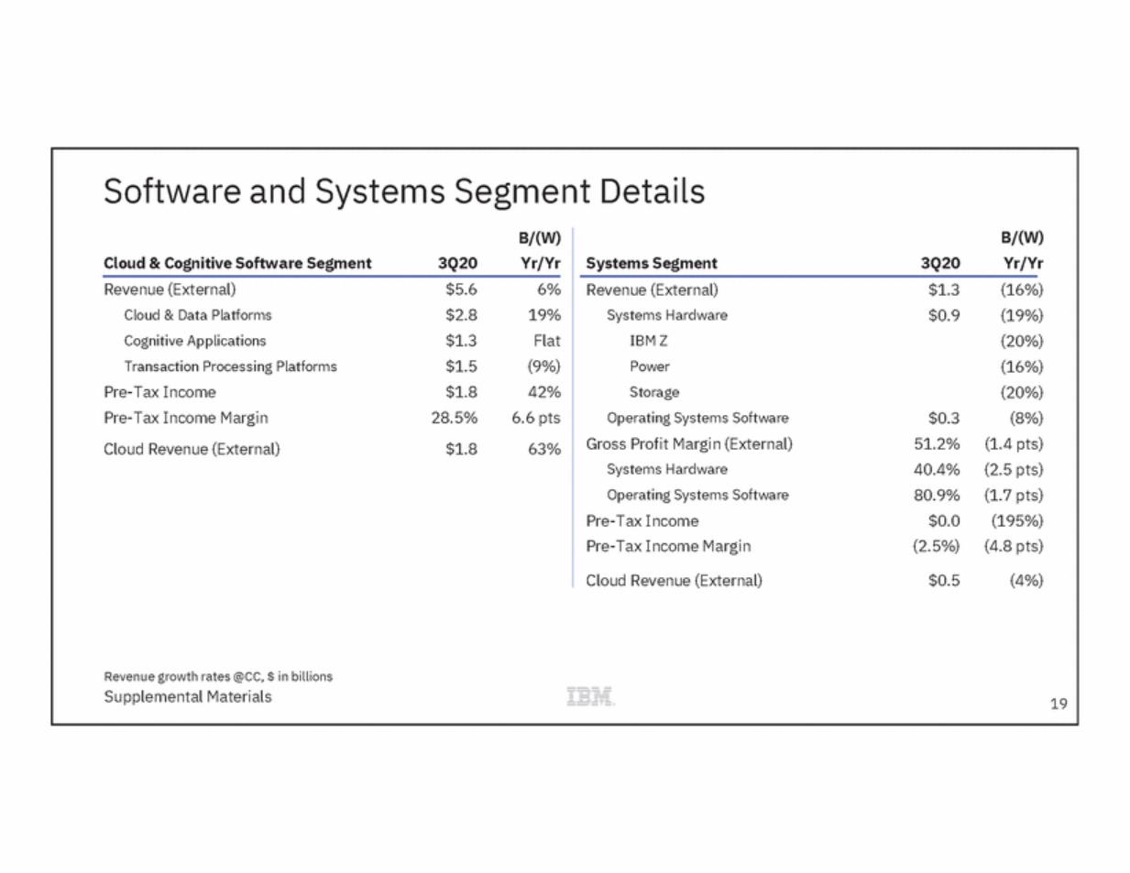The width and height of the screenshot is (1130, 873).
Task: Click the page number 19
Action: tap(1059, 704)
